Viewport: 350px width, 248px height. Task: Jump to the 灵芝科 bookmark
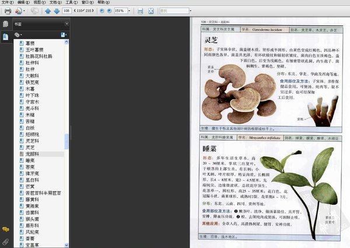32,141
